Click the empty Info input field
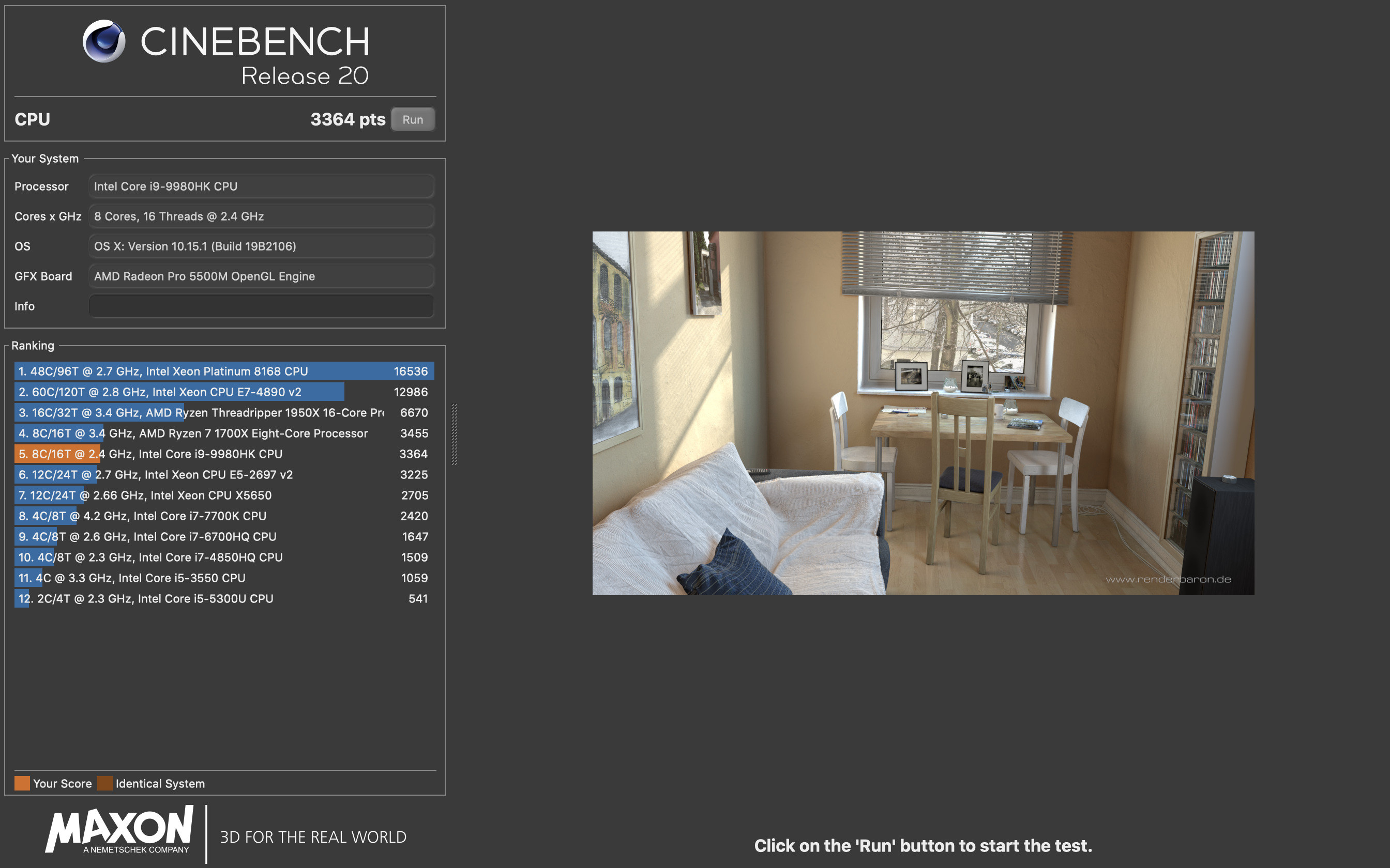 261,306
